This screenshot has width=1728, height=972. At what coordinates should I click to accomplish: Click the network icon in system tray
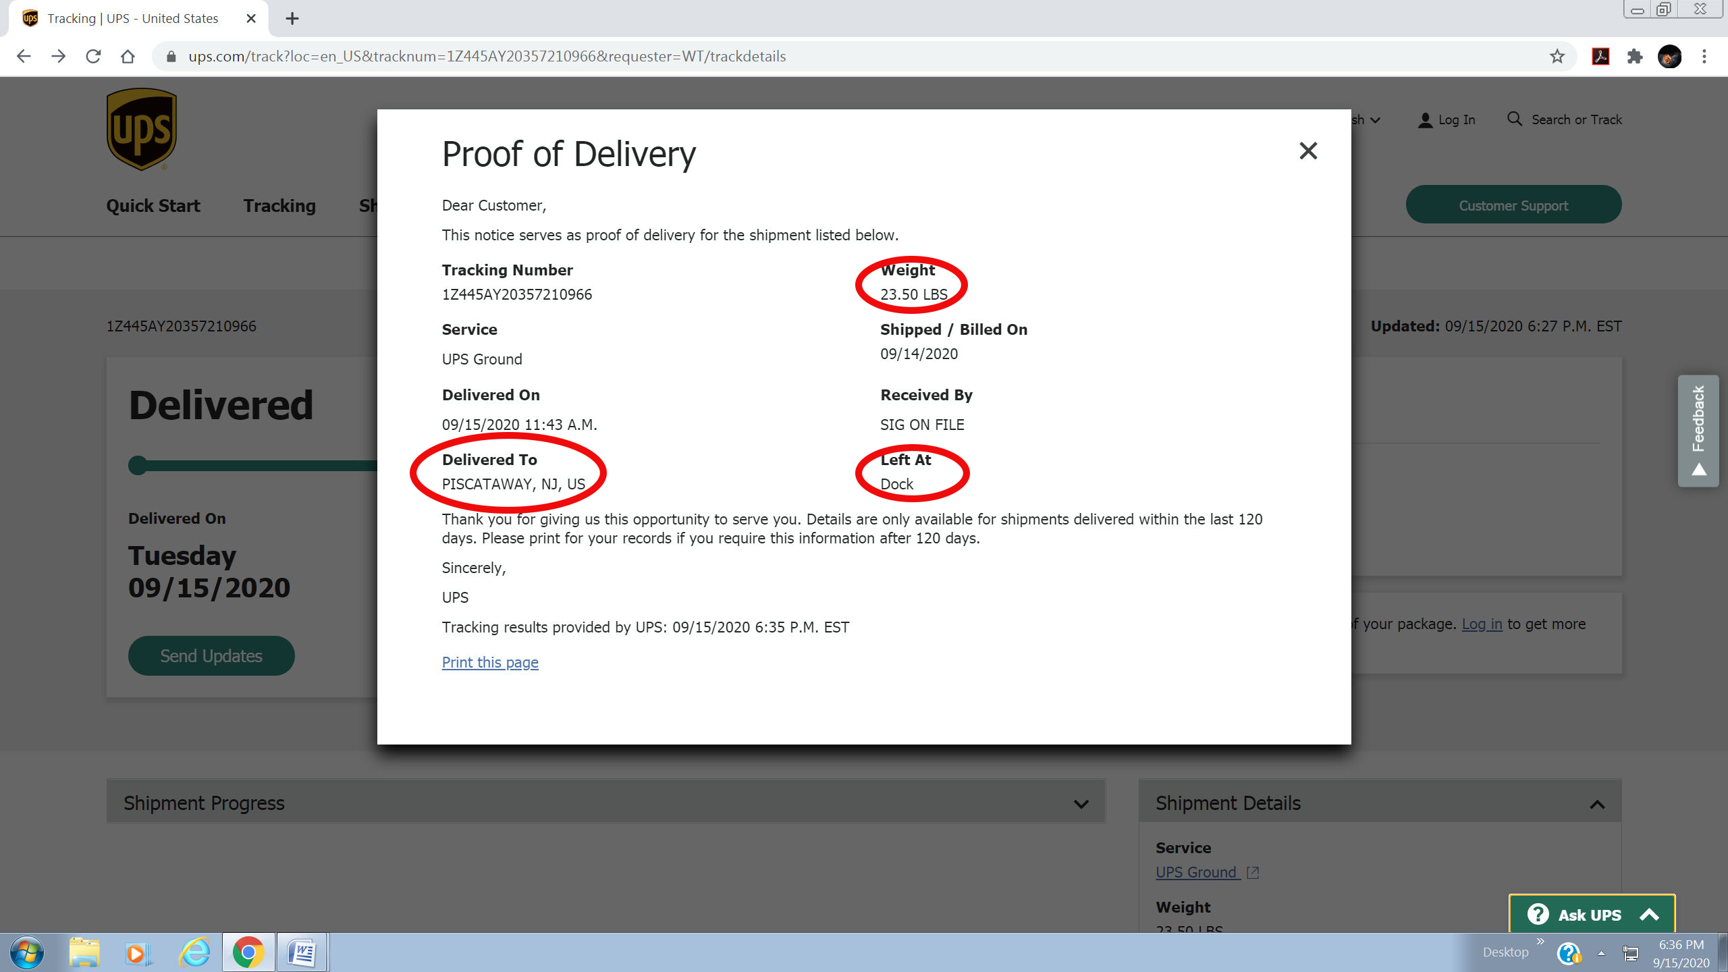point(1631,953)
